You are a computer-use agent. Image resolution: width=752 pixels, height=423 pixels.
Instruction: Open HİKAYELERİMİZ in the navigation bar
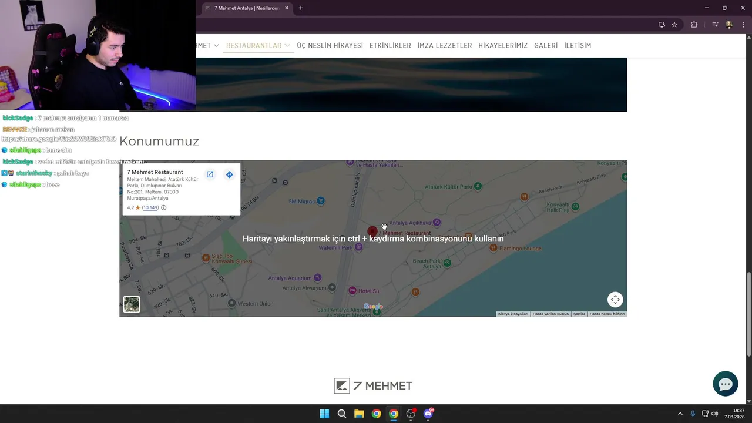(503, 45)
